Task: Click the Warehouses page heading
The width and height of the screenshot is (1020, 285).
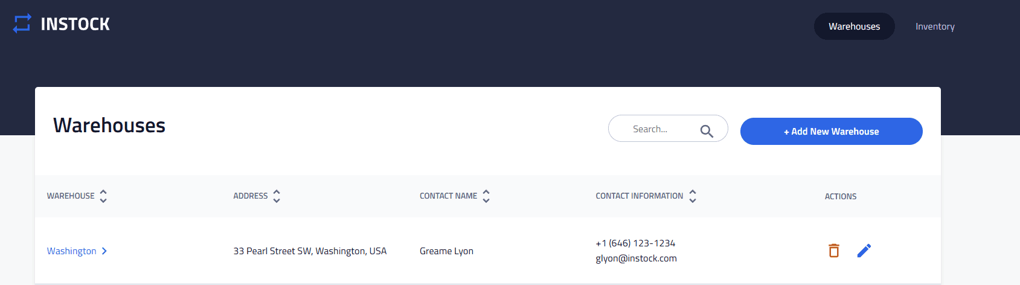Action: (x=109, y=126)
